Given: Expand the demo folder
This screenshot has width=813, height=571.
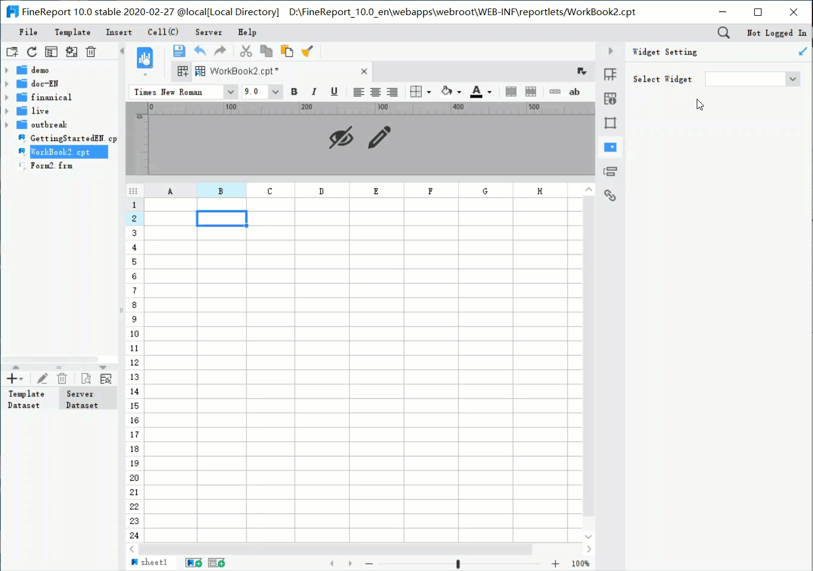Looking at the screenshot, I should point(7,70).
